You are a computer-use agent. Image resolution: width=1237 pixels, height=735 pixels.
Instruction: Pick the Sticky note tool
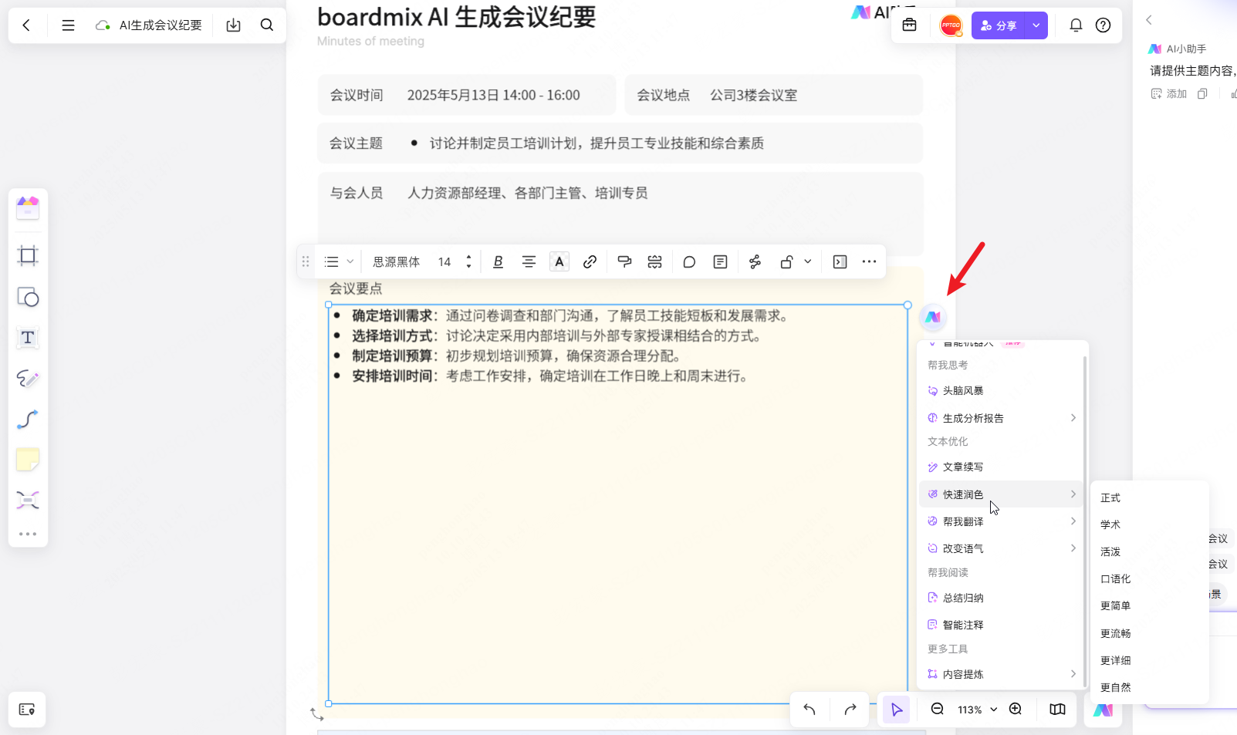click(28, 460)
